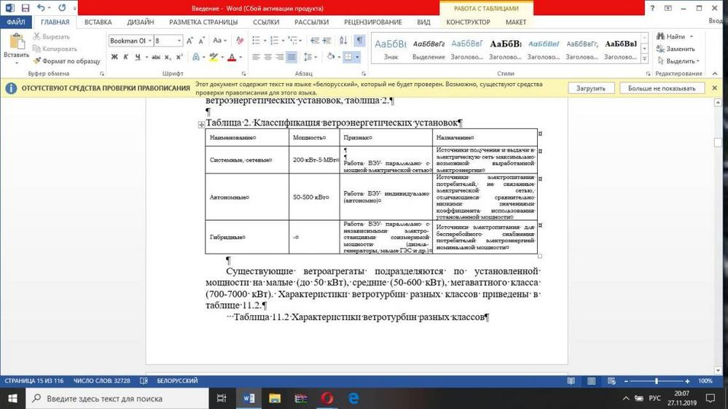Click the Больше не показывать button
Image resolution: width=728 pixels, height=409 pixels.
[x=662, y=88]
